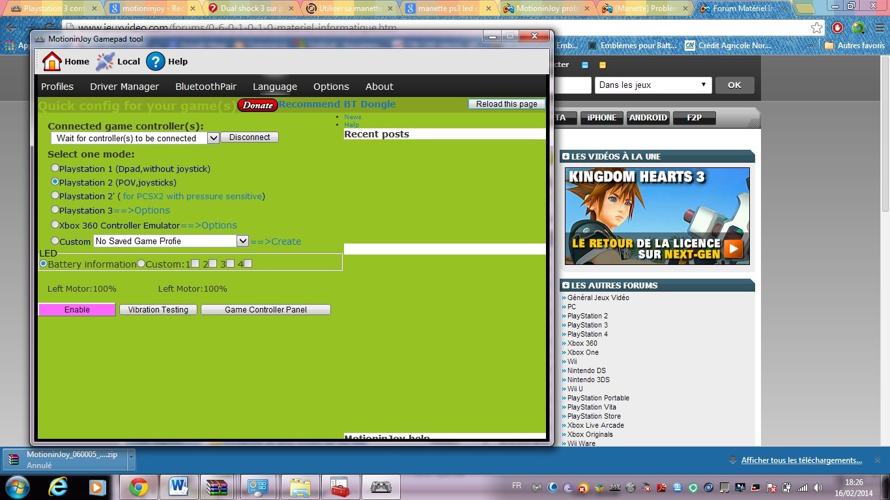Viewport: 890px width, 500px height.
Task: Select the Custom profile mode radio button
Action: [55, 241]
